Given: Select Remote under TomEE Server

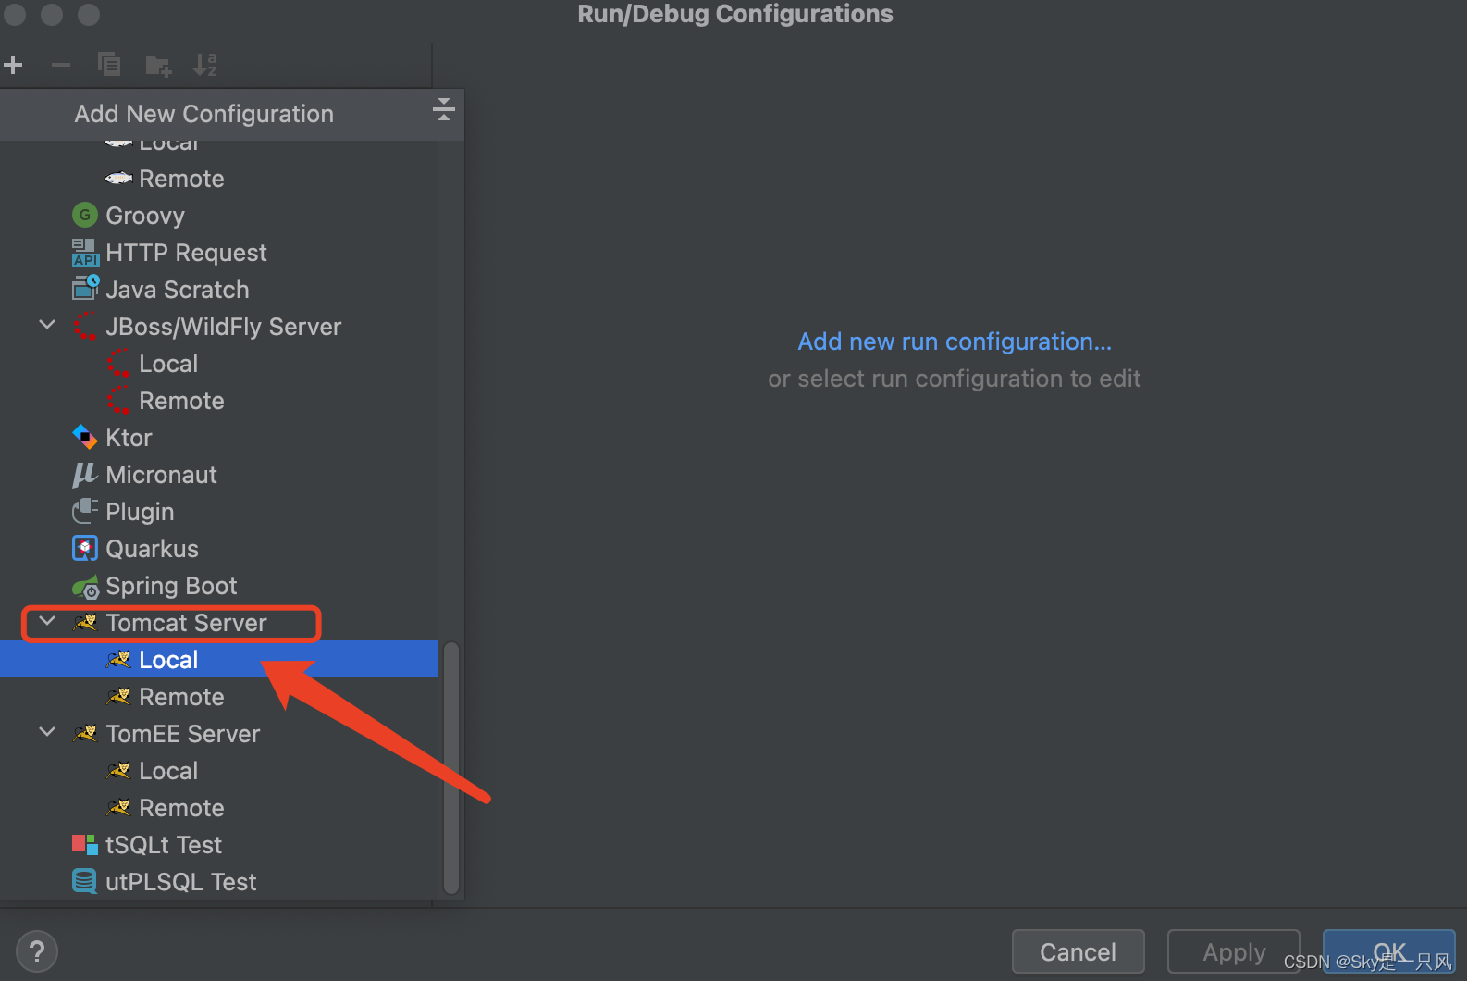Looking at the screenshot, I should [219, 807].
